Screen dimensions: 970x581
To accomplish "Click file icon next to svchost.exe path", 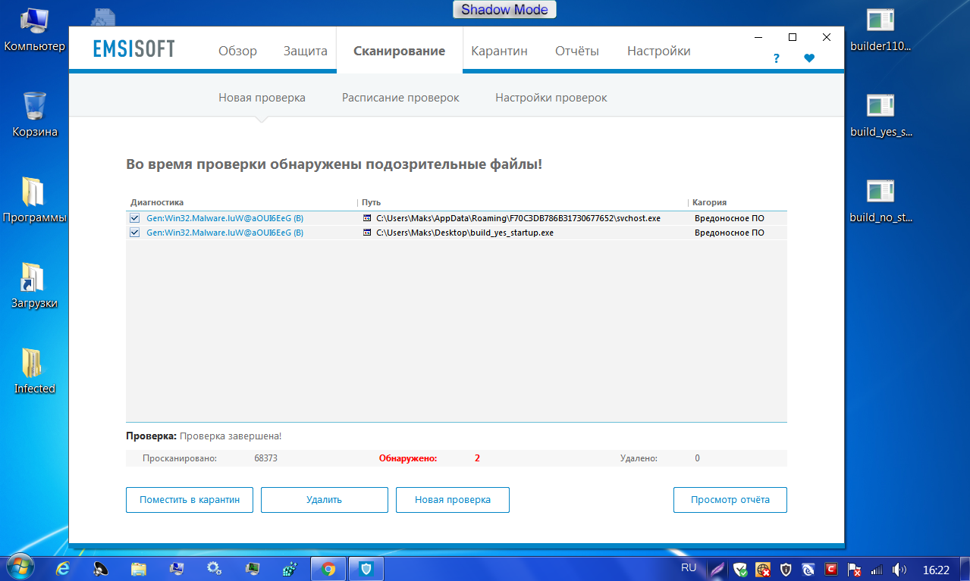I will click(x=367, y=218).
